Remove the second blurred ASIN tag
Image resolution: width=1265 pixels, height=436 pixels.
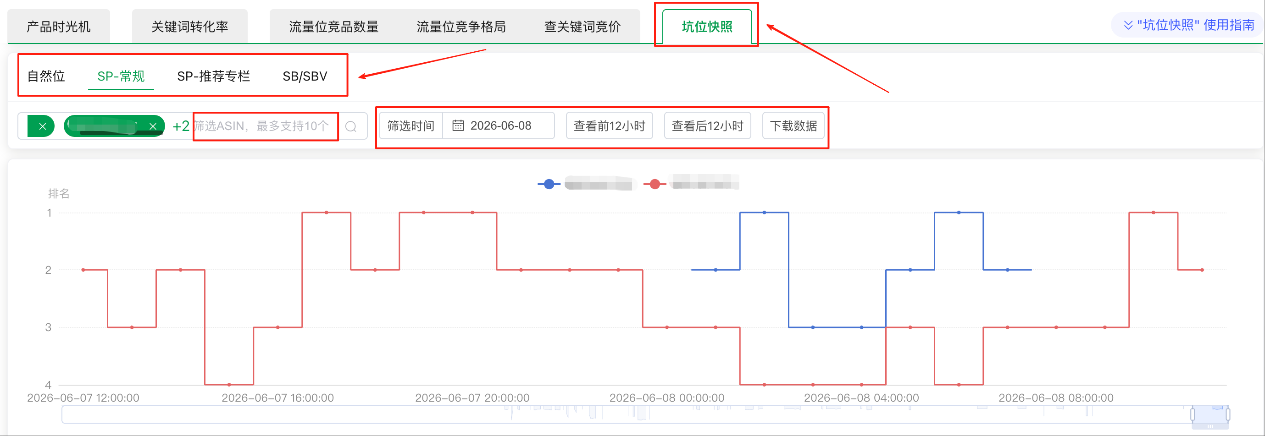pyautogui.click(x=153, y=126)
